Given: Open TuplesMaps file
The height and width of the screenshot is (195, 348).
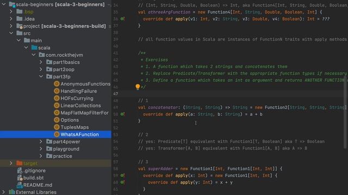Looking at the screenshot, I should 74,127.
